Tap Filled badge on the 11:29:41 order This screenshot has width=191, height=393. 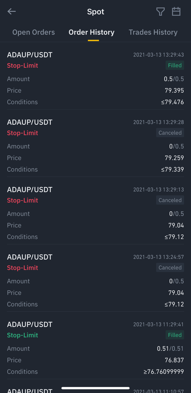(175, 335)
